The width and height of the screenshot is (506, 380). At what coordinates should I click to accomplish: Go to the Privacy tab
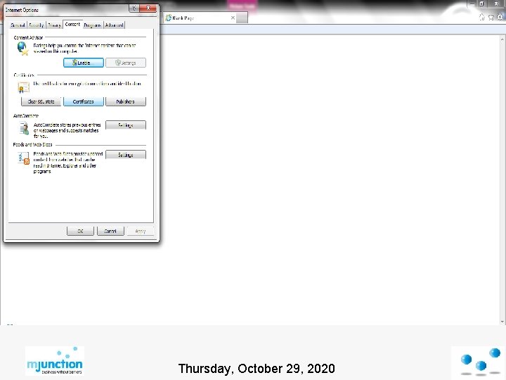tap(54, 25)
